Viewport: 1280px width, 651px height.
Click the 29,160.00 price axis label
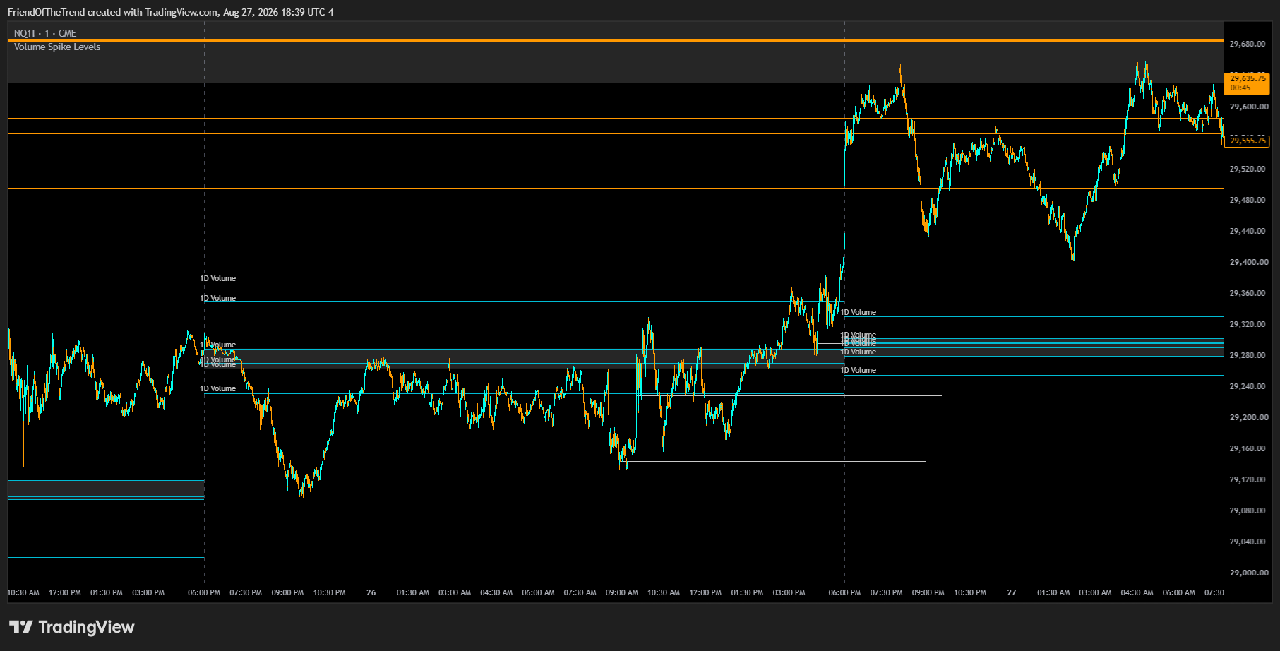(1248, 448)
